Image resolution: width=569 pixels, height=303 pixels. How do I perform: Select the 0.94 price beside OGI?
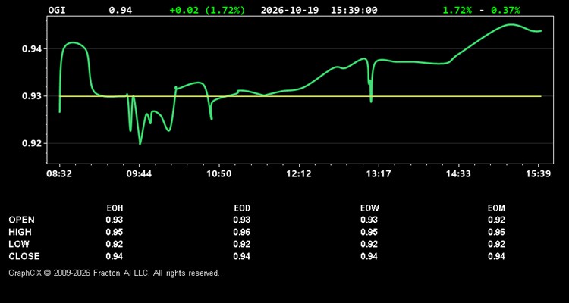tap(121, 10)
